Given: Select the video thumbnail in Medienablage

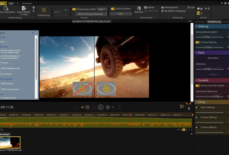Looking at the screenshot, I should 10,143.
